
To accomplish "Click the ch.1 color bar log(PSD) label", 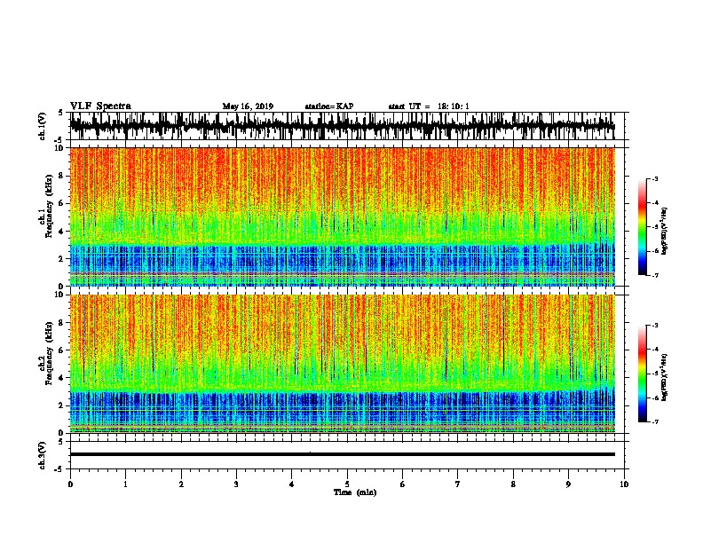I will click(665, 232).
